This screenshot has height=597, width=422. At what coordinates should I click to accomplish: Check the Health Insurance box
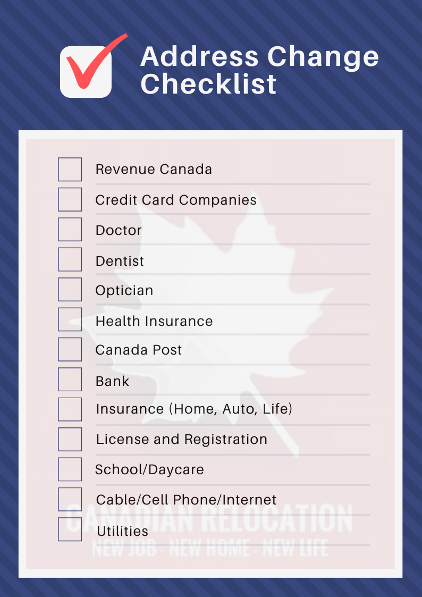[70, 319]
